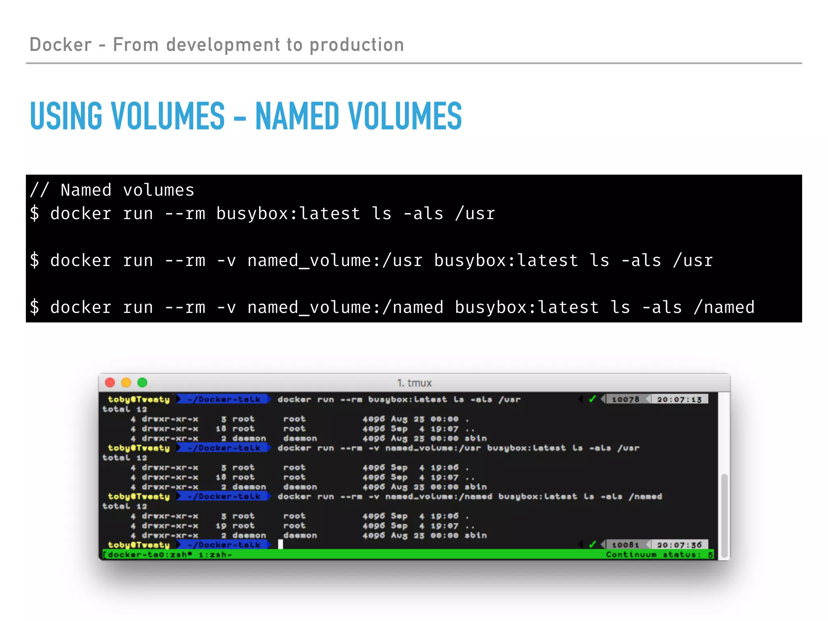Click the green checkmark next to 10081
Viewport: 828px width, 621px height.
point(593,545)
